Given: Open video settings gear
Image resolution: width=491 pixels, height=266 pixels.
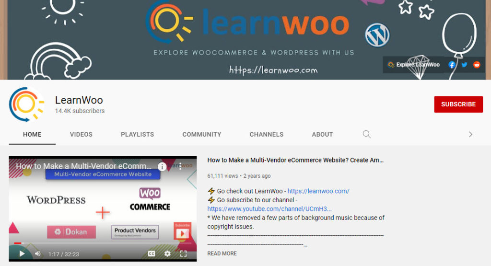Looking at the screenshot, I should 167,254.
